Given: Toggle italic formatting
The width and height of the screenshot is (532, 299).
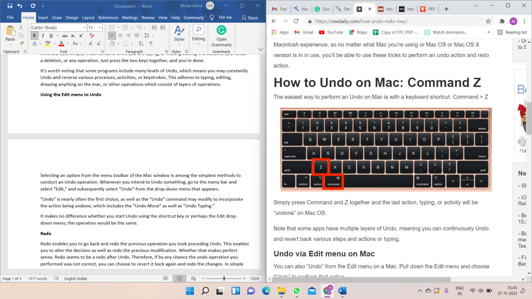Looking at the screenshot, I should (42, 35).
